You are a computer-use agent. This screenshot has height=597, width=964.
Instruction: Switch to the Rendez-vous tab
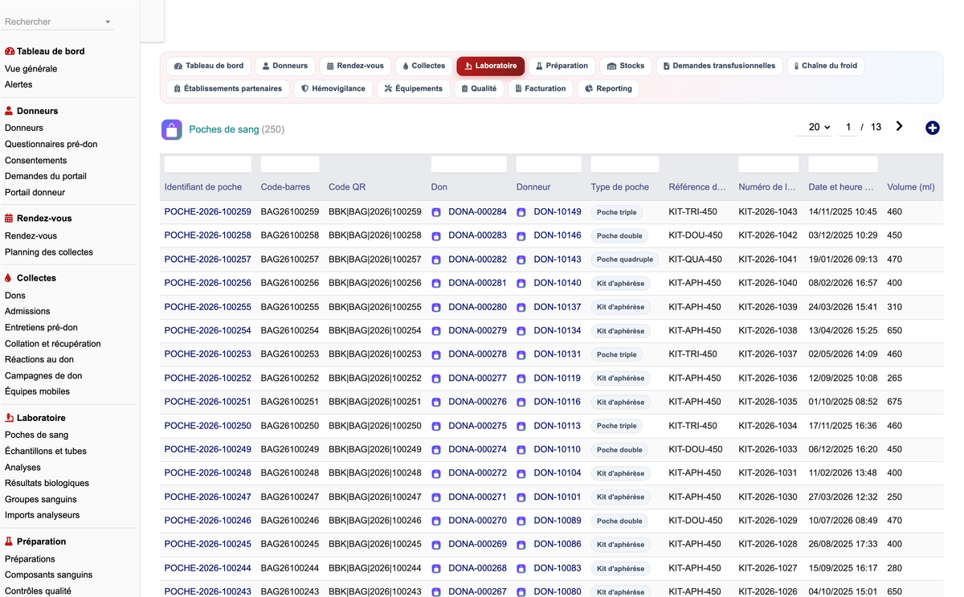pos(355,66)
